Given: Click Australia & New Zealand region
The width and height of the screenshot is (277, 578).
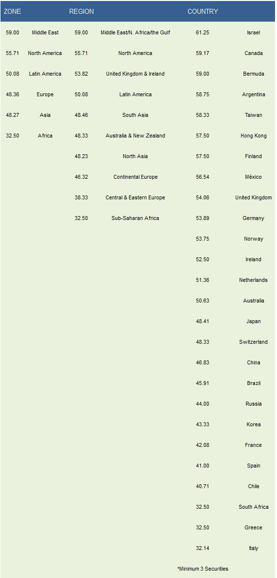Looking at the screenshot, I should pos(136,136).
